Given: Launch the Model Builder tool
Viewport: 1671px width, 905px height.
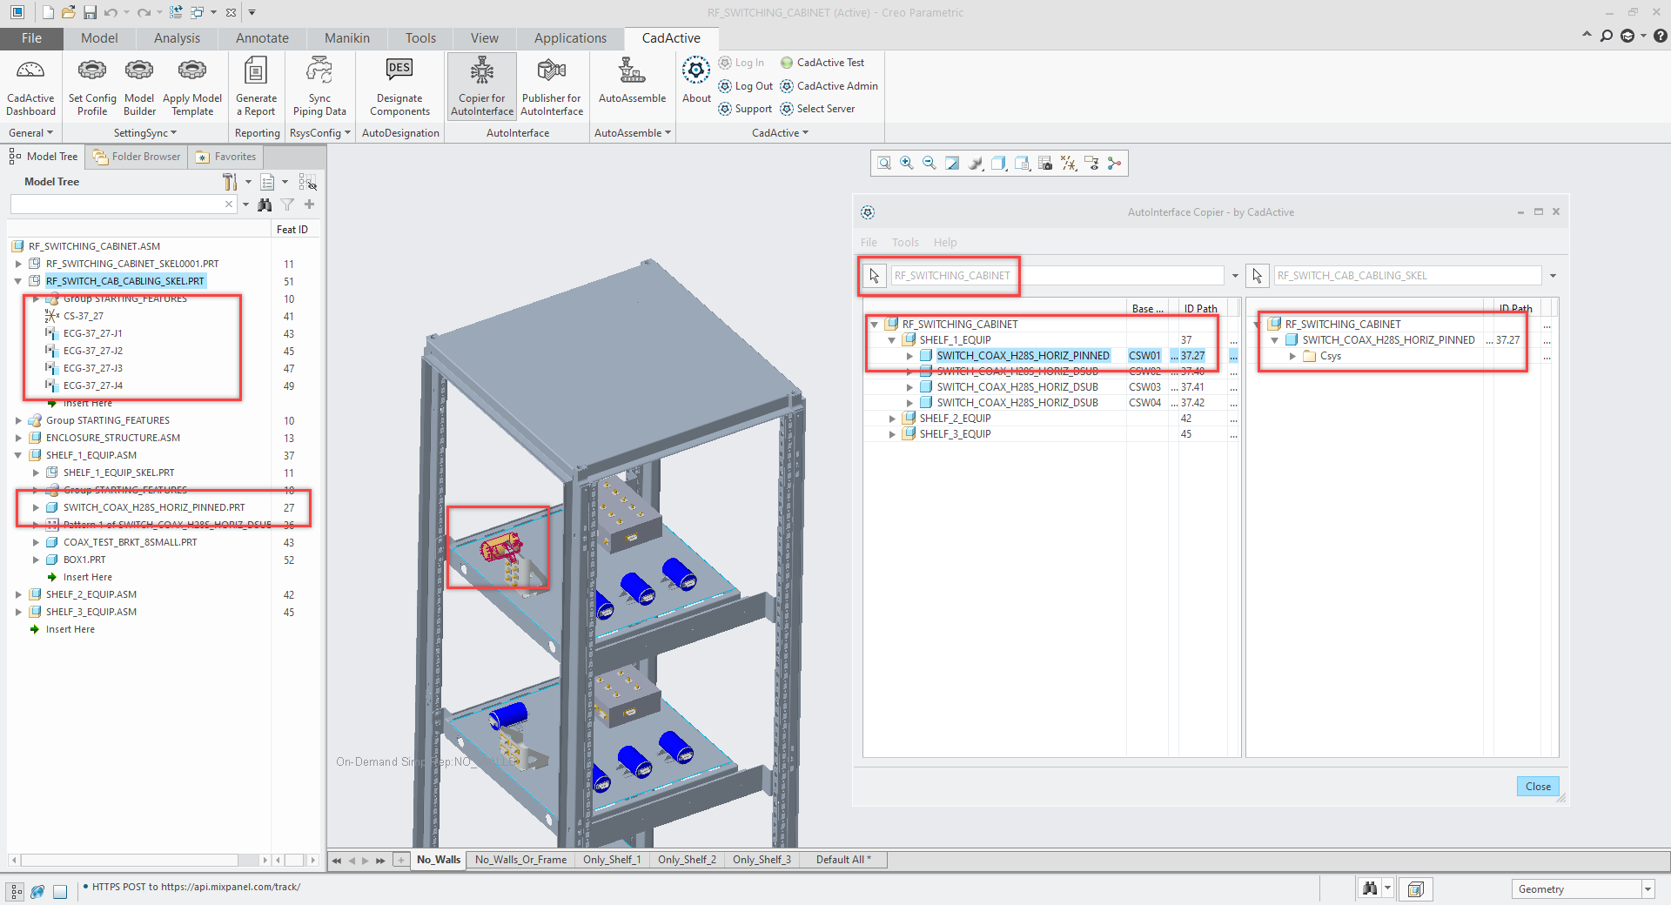Looking at the screenshot, I should click(139, 87).
